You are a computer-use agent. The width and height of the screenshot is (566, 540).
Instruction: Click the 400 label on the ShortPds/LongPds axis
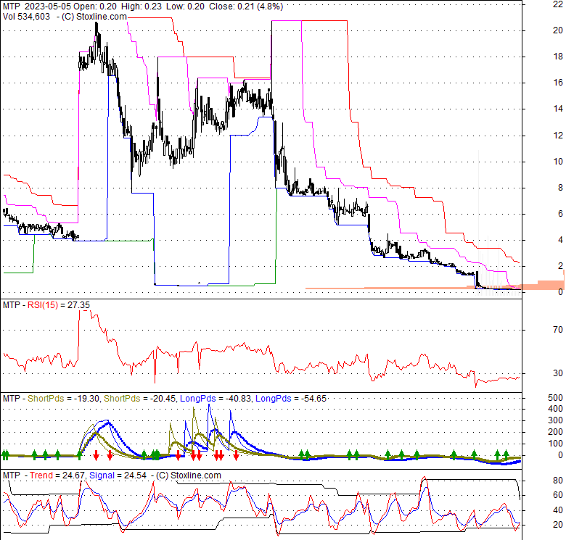point(555,409)
